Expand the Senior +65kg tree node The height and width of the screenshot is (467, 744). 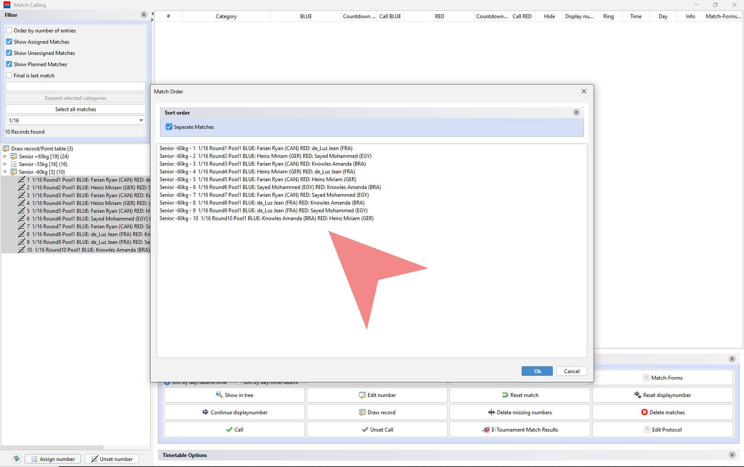pos(5,157)
